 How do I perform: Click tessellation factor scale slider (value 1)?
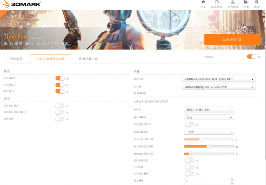click(209, 154)
